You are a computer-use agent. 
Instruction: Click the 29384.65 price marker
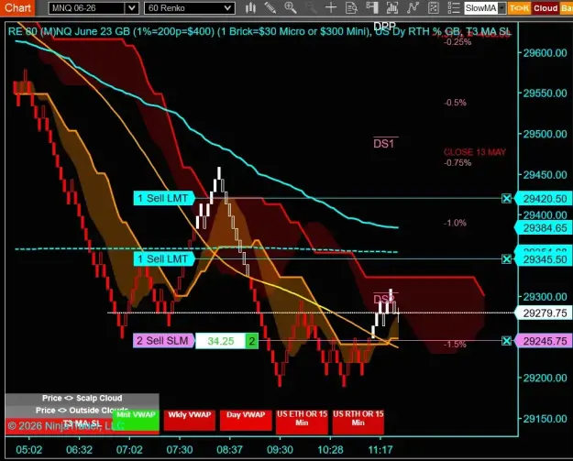tap(544, 228)
